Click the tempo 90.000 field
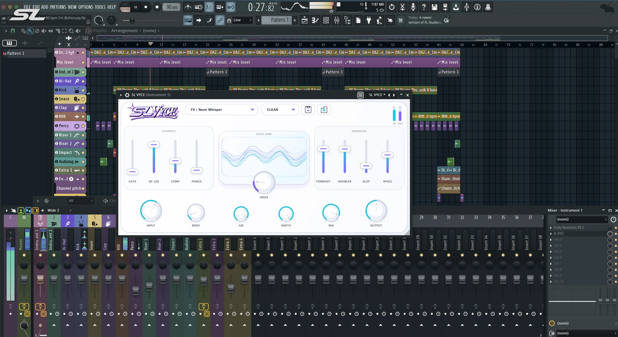This screenshot has width=618, height=337. 172,7
